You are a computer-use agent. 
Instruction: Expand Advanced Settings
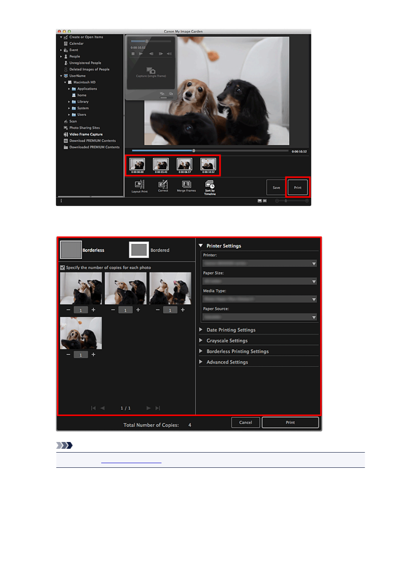tap(201, 362)
